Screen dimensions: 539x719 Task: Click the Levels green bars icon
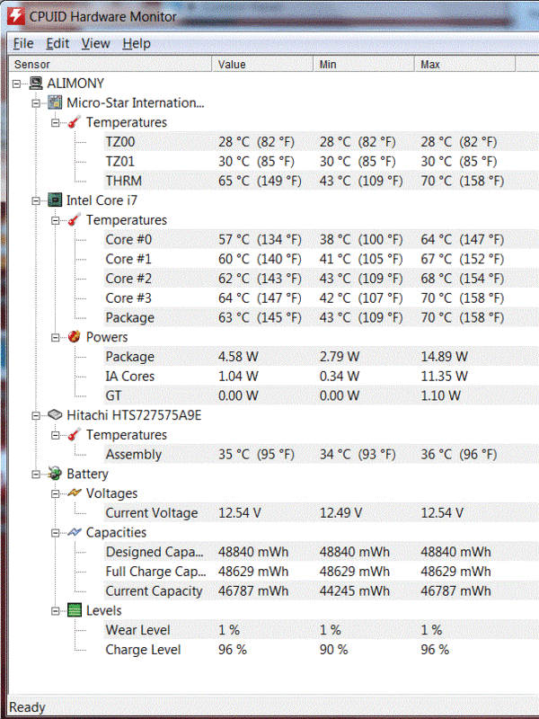coord(75,610)
